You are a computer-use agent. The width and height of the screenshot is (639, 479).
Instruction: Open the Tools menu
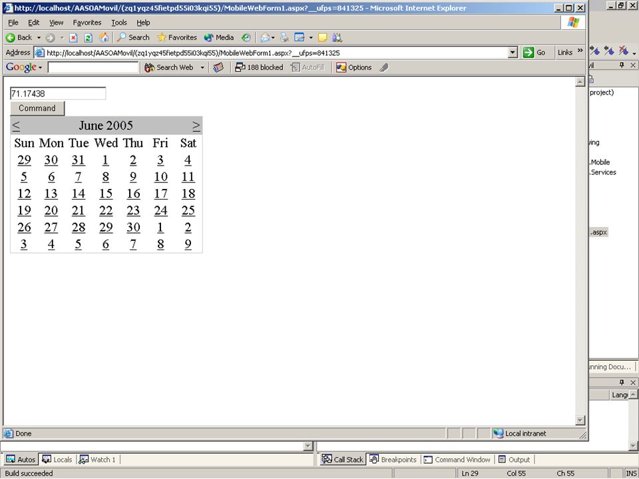119,23
